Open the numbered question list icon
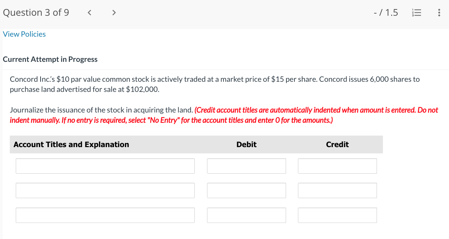449x239 pixels. (x=416, y=13)
